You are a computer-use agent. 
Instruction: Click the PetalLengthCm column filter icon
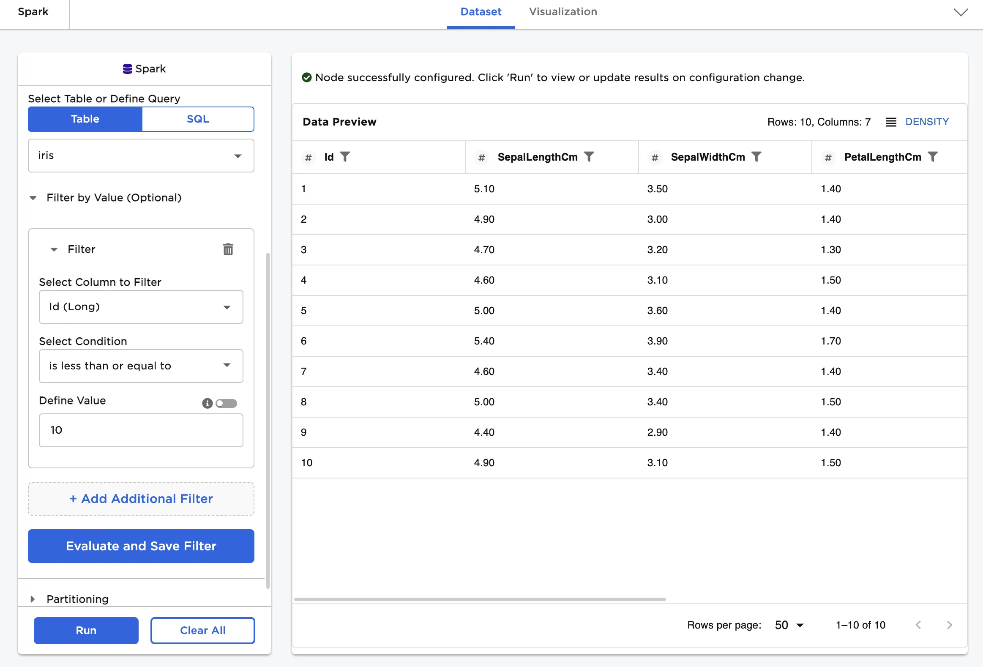tap(933, 157)
